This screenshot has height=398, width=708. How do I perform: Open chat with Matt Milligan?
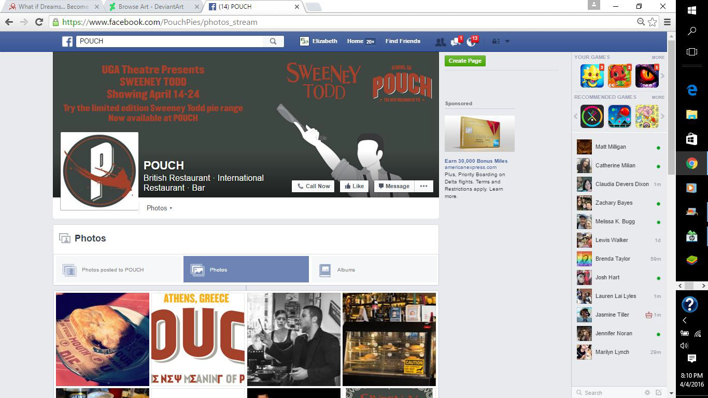pos(619,147)
